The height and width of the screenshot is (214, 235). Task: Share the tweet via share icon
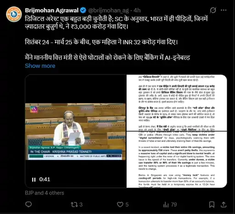click(224, 204)
